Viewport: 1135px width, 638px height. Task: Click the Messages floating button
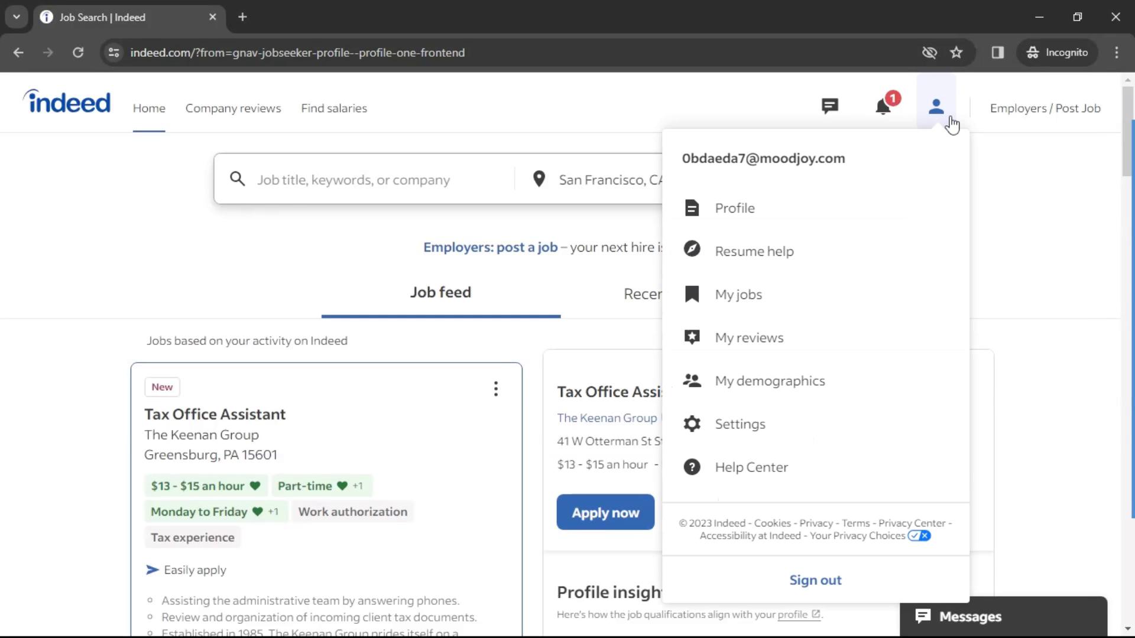pos(1003,616)
